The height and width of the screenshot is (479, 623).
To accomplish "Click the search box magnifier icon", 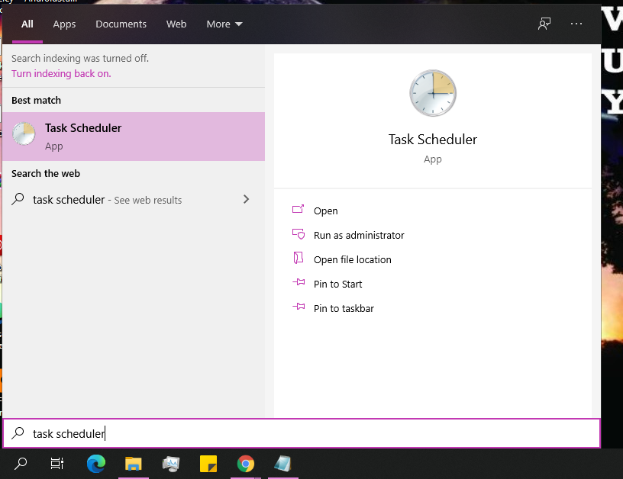I will point(18,433).
